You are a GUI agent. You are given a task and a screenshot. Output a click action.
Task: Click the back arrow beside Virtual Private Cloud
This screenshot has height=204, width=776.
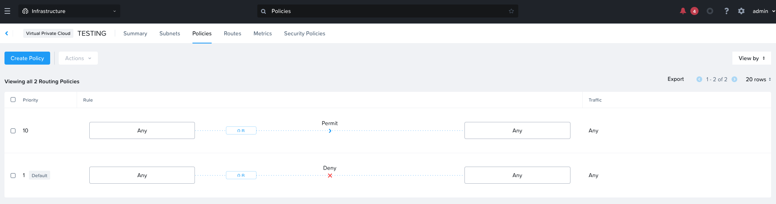tap(7, 33)
